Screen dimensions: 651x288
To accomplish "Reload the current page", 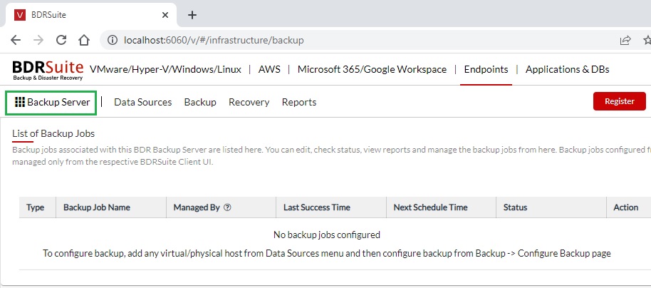I will pos(61,40).
